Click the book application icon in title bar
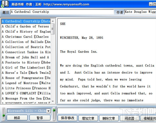 pyautogui.click(x=4, y=4)
